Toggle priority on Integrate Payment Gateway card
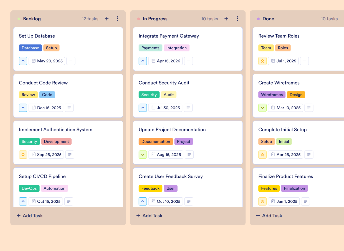 click(143, 61)
